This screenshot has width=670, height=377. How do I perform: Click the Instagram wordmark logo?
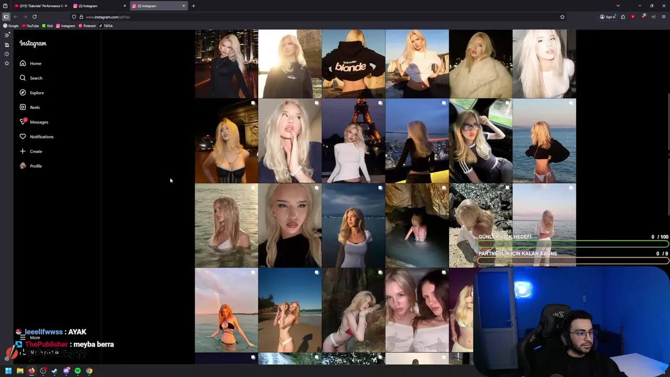point(33,43)
